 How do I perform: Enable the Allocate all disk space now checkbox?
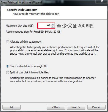click(7, 42)
